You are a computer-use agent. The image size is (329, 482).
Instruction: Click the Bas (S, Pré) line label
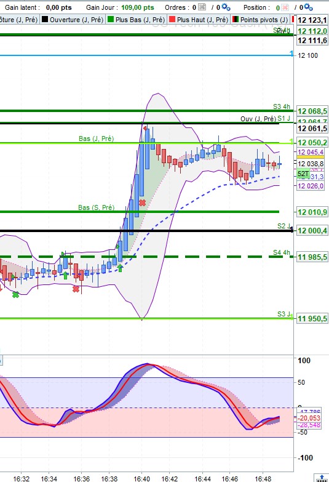(x=96, y=207)
